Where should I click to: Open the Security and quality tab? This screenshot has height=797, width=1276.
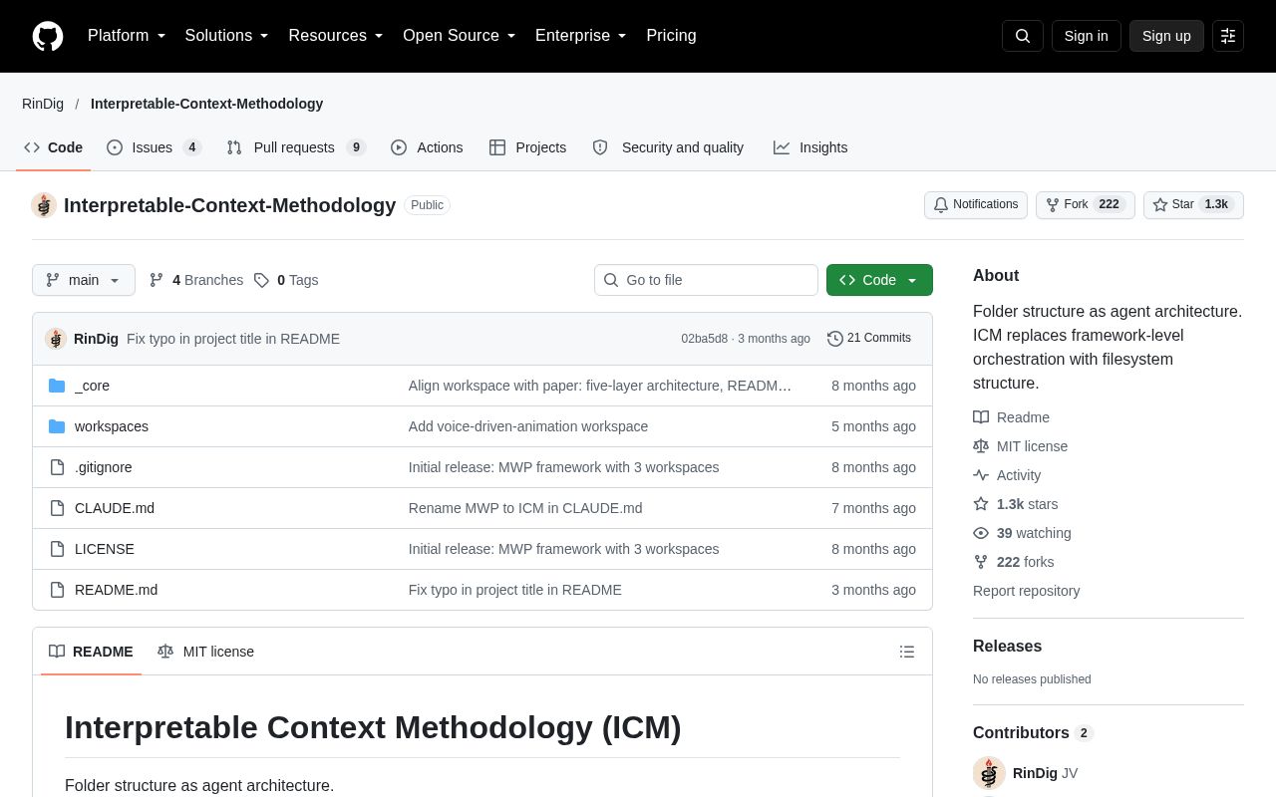coord(668,147)
